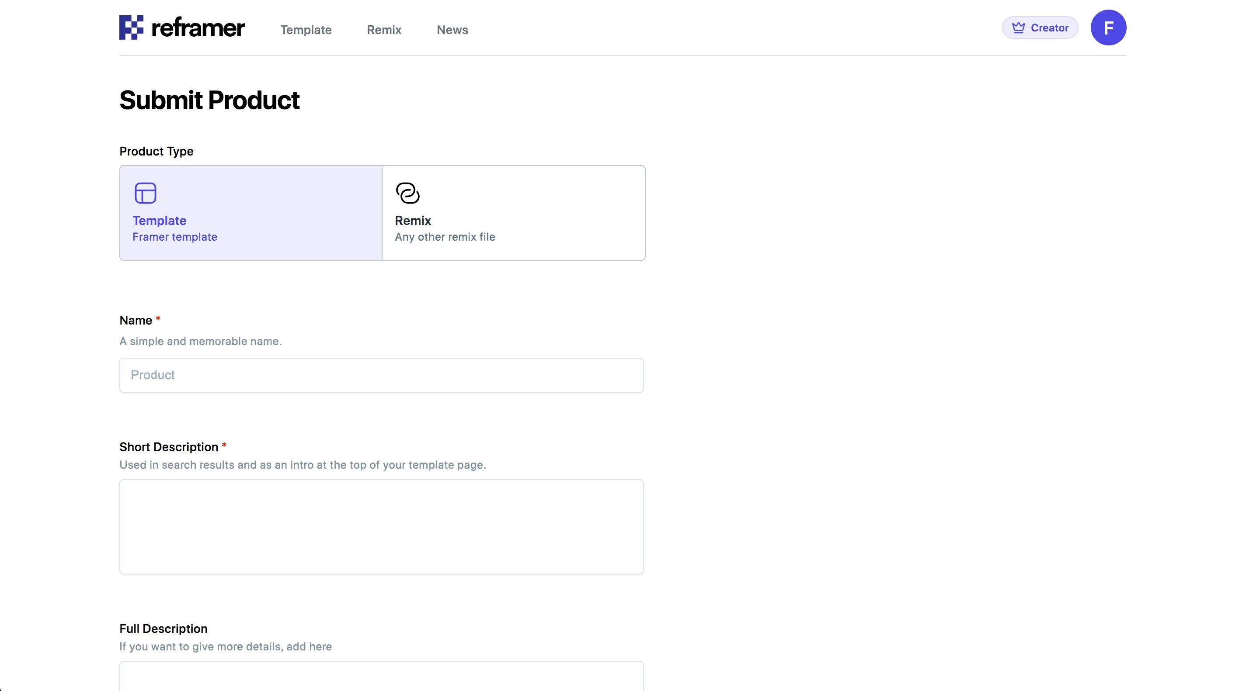Click the 'Any other remix file' subtitle
1246x691 pixels.
pyautogui.click(x=445, y=237)
